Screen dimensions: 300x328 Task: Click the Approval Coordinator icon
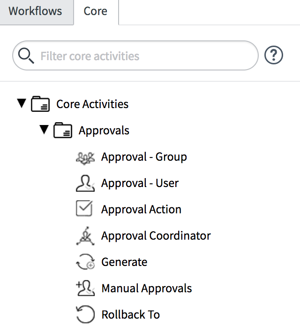click(85, 236)
